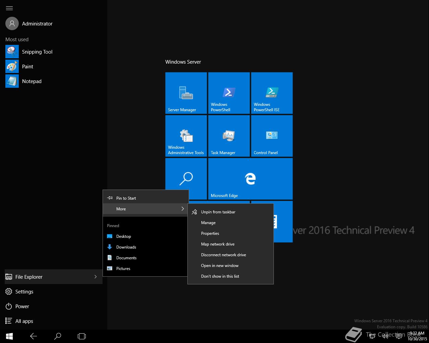Launch the Windows PowerShell ISE tile
The width and height of the screenshot is (429, 343).
point(272,93)
